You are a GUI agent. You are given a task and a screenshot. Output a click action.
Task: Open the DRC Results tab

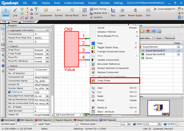tap(43, 120)
